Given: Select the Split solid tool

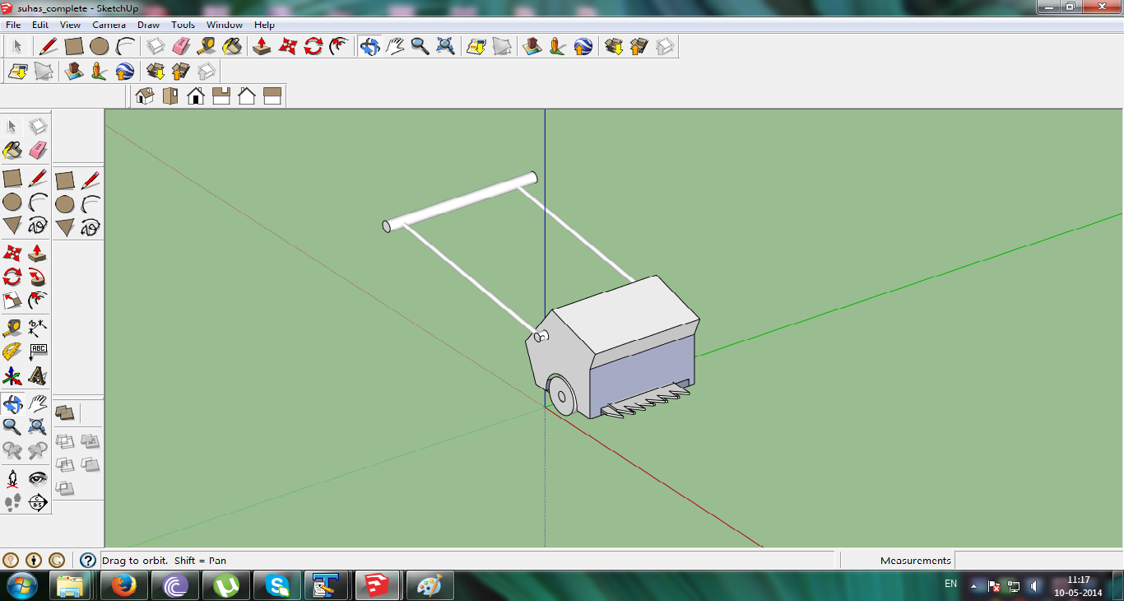Looking at the screenshot, I should click(65, 489).
